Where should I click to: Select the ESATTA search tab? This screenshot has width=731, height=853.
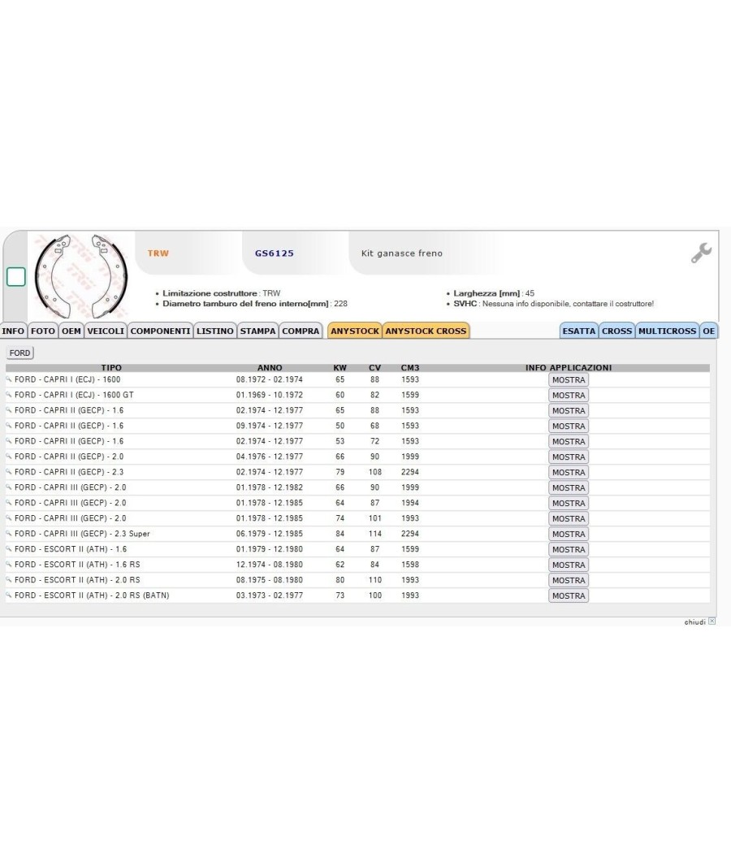(578, 331)
